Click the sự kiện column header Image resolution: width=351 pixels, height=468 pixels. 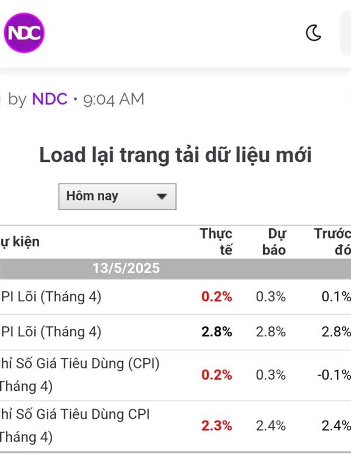point(20,242)
